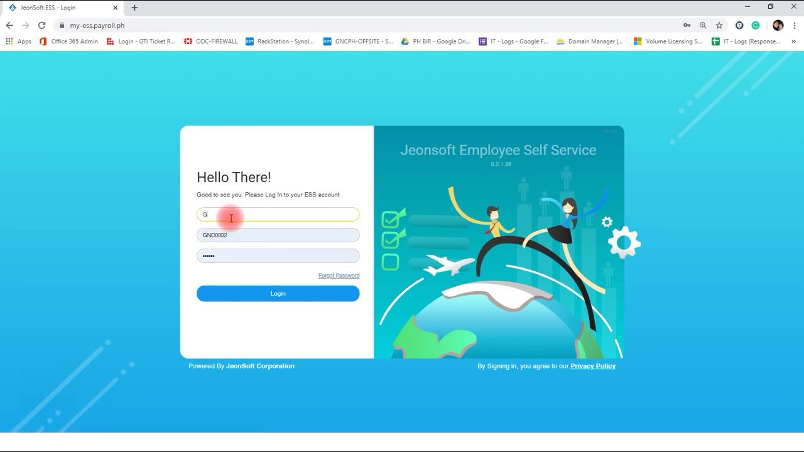Open the Privacy Policy link
The image size is (804, 452).
(x=593, y=366)
